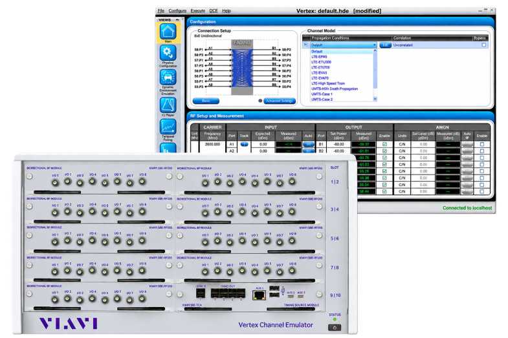Open the IQ Player view

168,105
